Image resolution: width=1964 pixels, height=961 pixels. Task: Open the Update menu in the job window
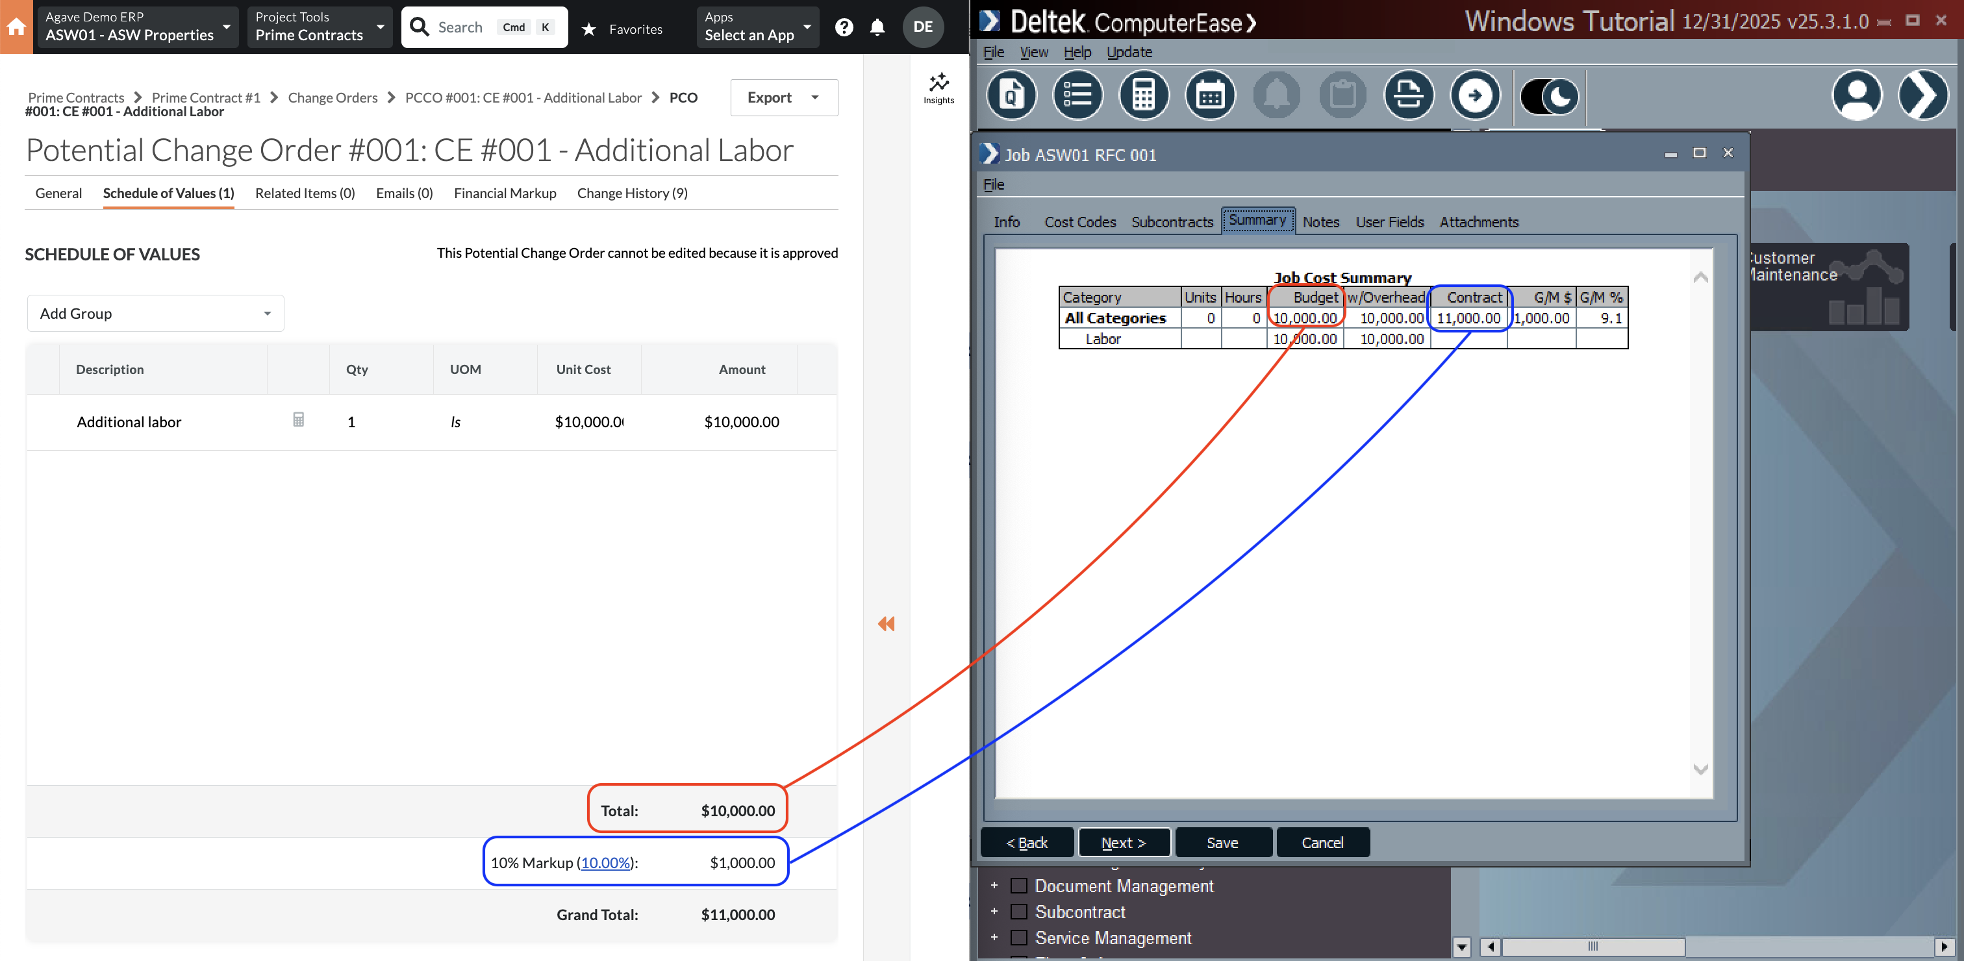pos(1129,52)
